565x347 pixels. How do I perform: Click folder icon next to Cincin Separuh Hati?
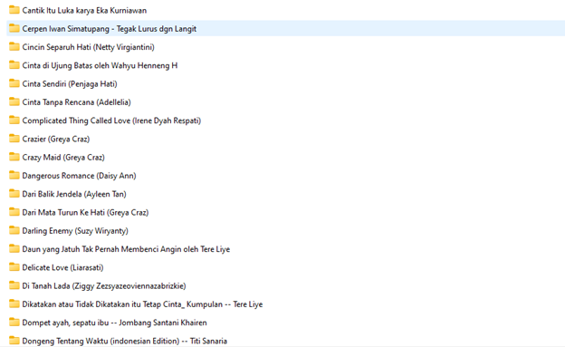tap(14, 47)
